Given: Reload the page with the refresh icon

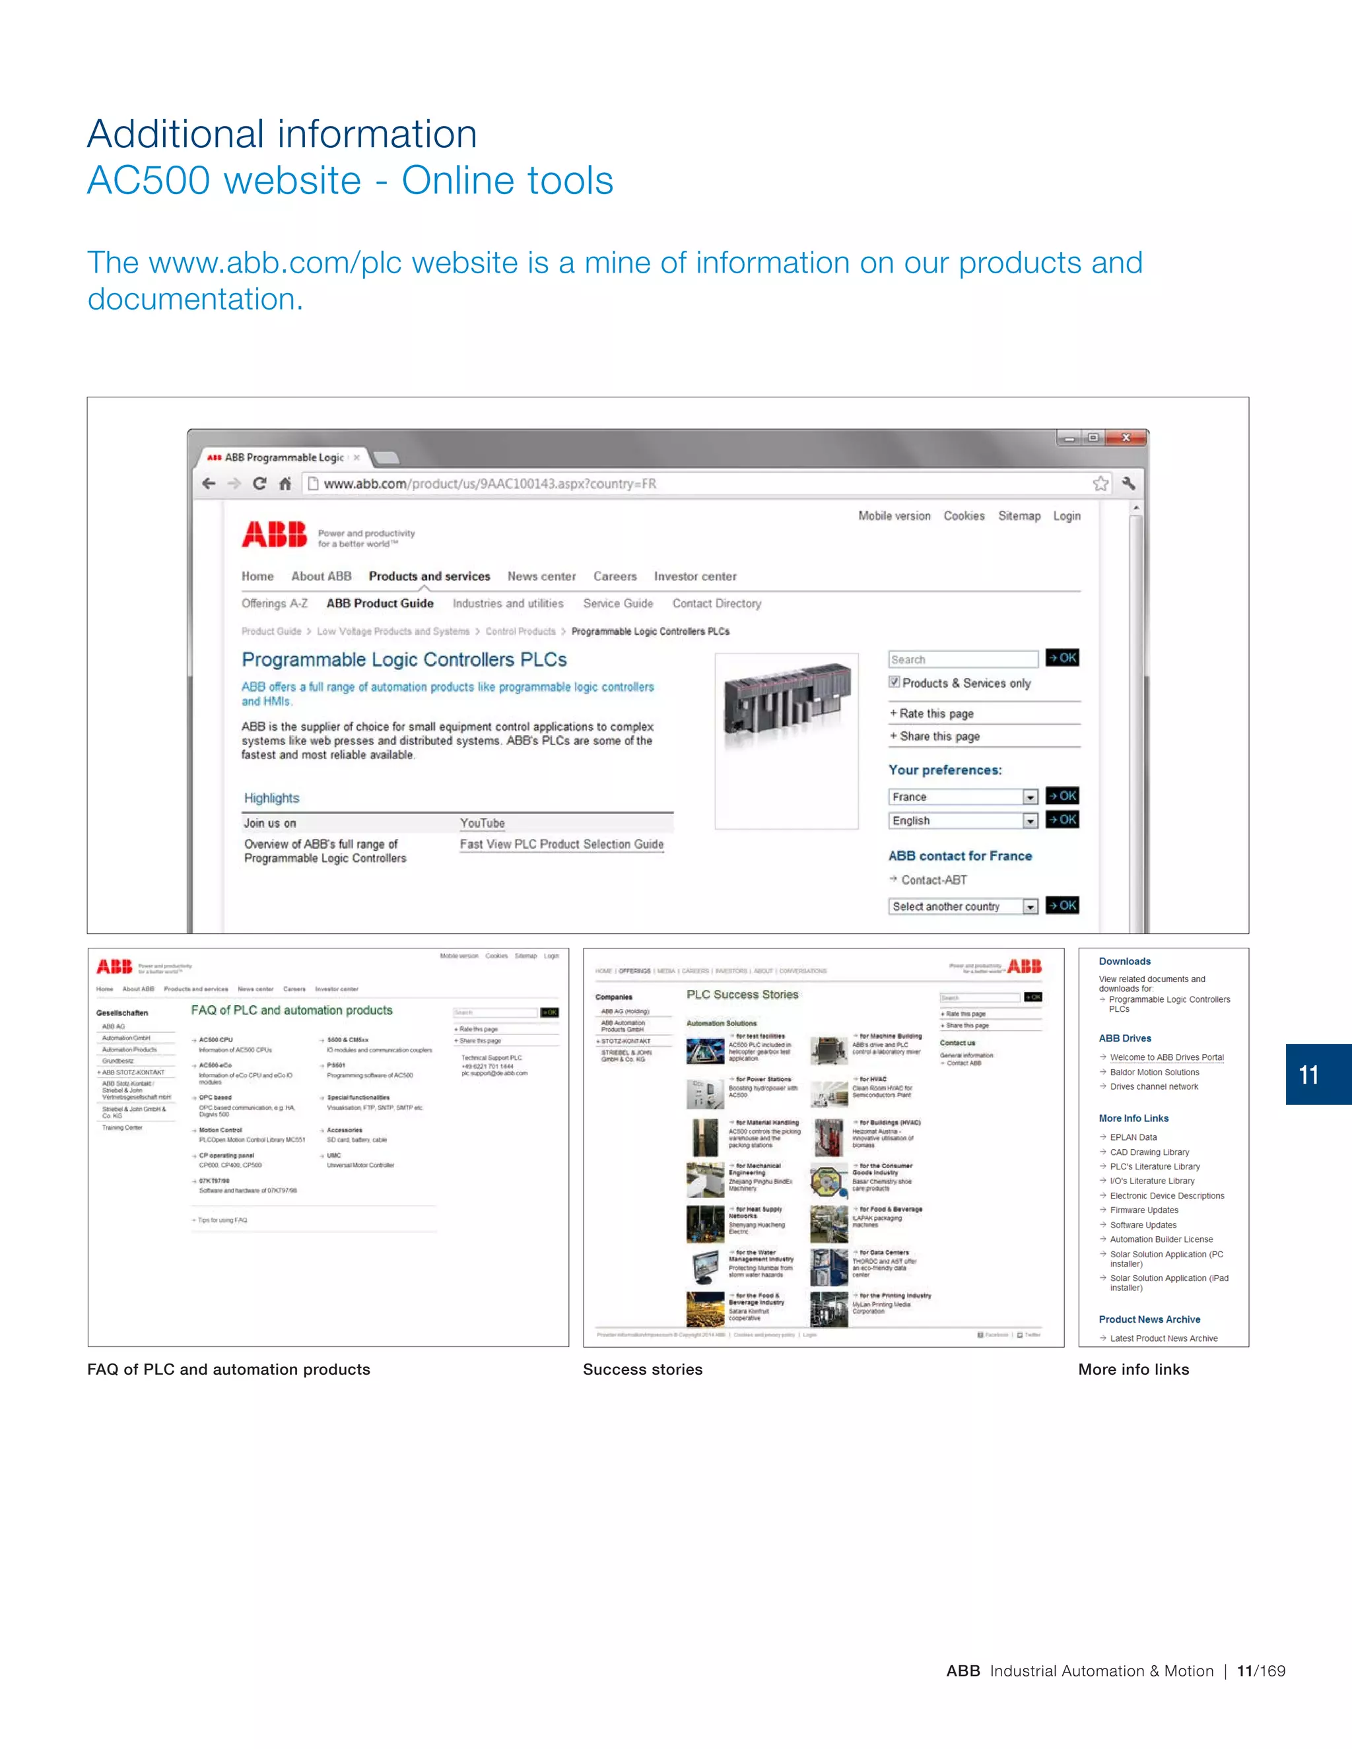Looking at the screenshot, I should tap(259, 484).
